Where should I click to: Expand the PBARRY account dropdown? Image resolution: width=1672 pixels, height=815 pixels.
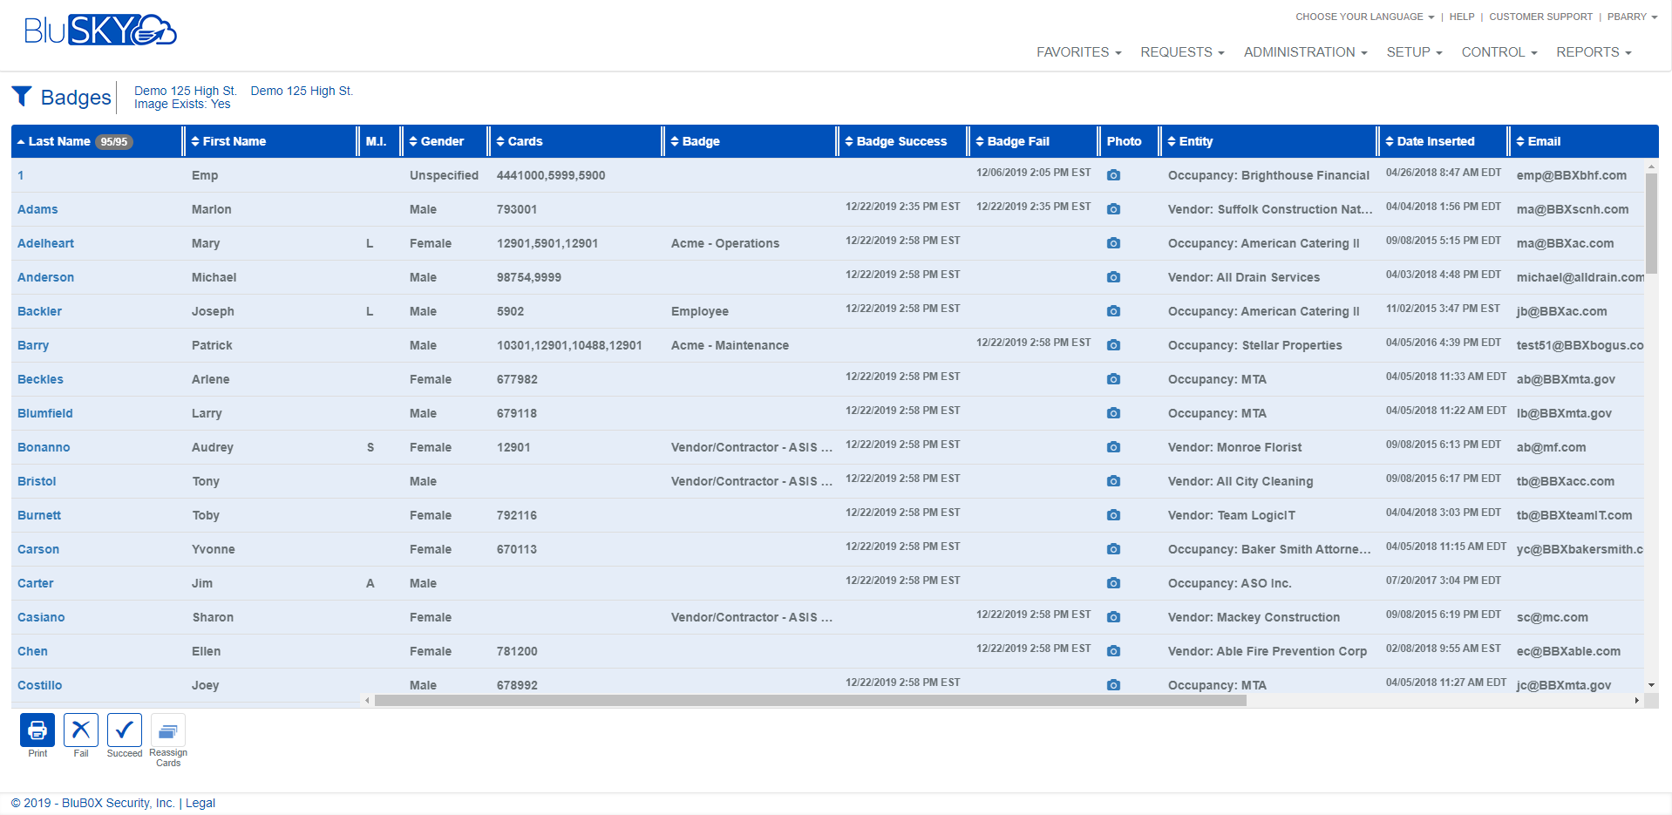click(x=1631, y=16)
